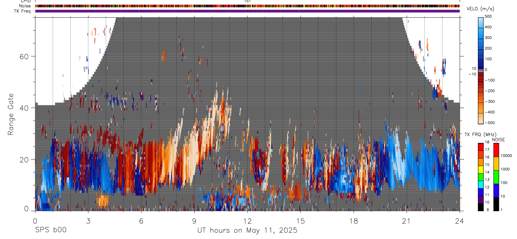Image resolution: width=517 pixels, height=239 pixels.
Task: Click the '12' tick on UT hours axis
Action: click(248, 220)
